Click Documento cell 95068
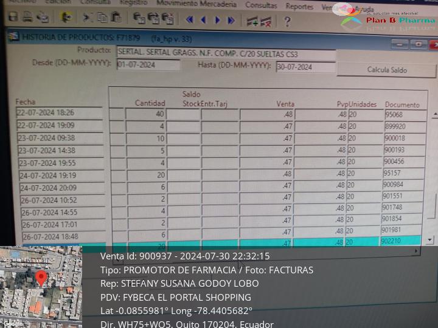Image resolution: width=438 pixels, height=328 pixels. pyautogui.click(x=406, y=115)
